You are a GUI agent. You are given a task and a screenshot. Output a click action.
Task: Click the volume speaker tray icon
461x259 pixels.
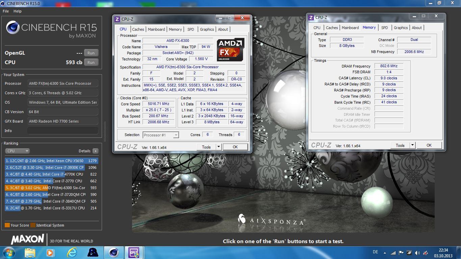click(x=417, y=253)
